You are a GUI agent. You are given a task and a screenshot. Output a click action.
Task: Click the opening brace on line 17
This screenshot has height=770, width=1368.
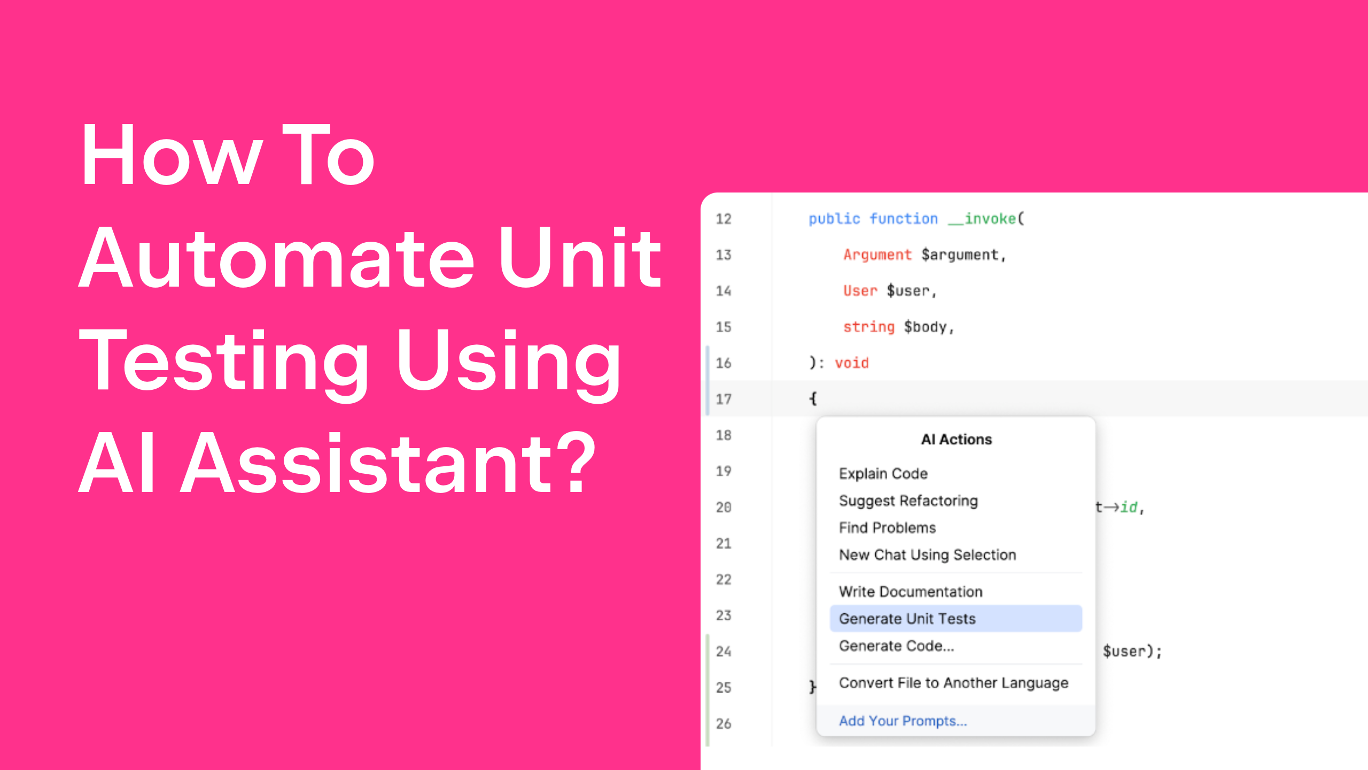point(813,398)
